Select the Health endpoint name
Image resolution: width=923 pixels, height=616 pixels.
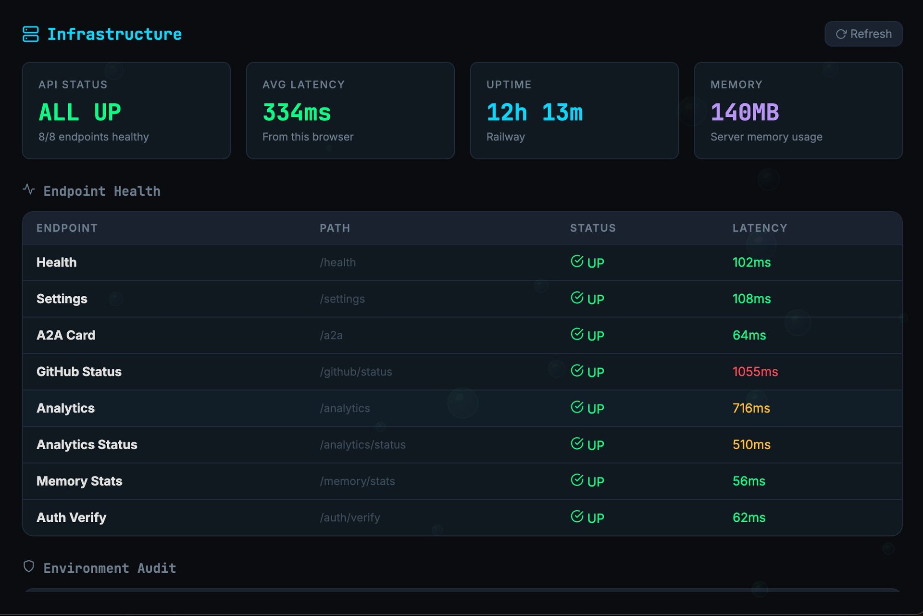pos(57,263)
